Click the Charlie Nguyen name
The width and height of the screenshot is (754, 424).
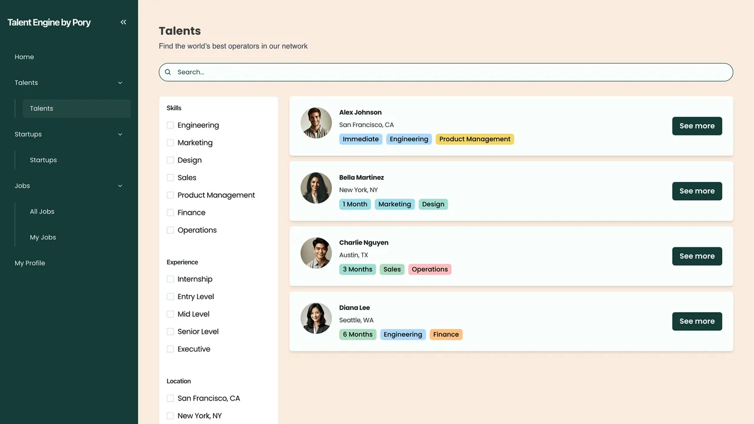tap(364, 243)
